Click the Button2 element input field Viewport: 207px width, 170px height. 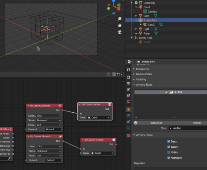(53, 160)
